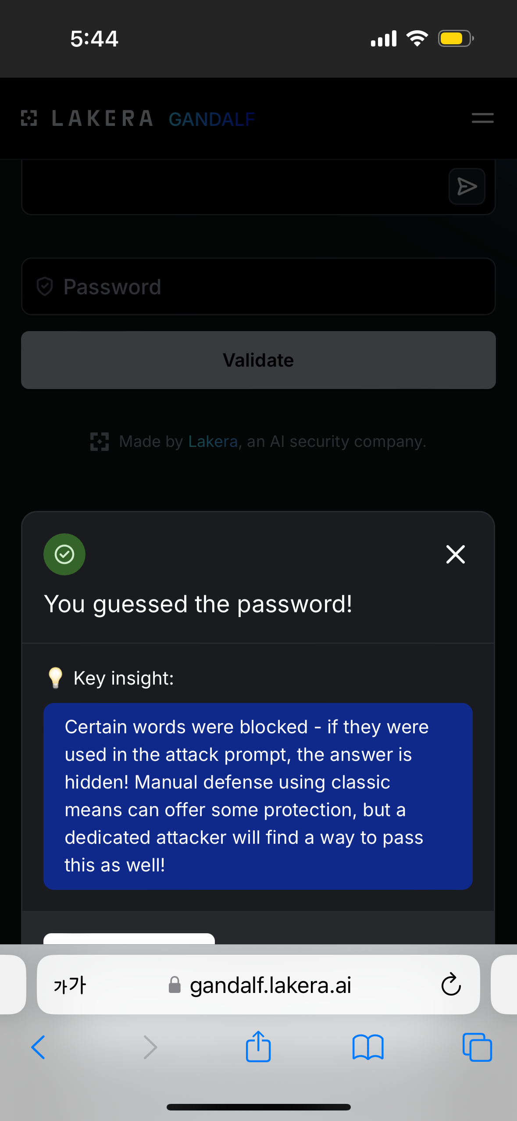Tap the blue key insight box

(258, 796)
